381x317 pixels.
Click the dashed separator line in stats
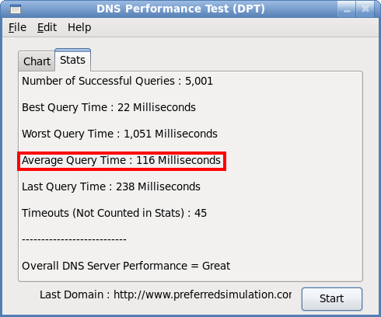point(74,239)
